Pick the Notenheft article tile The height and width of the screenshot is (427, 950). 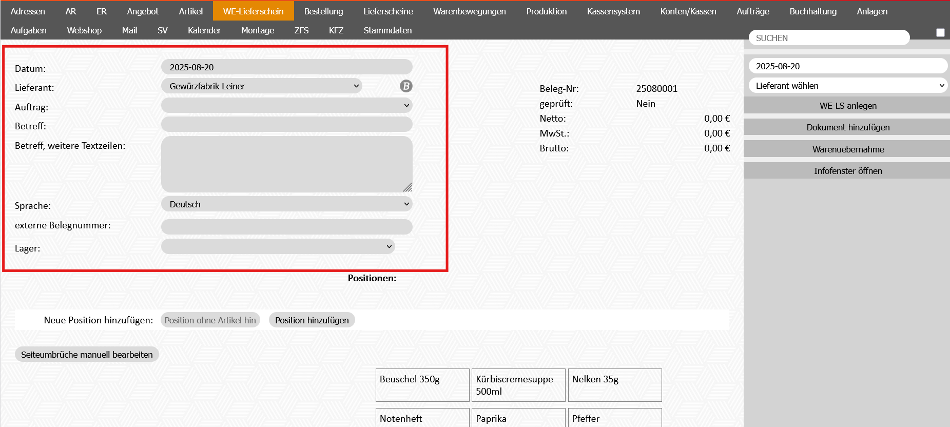pos(422,418)
